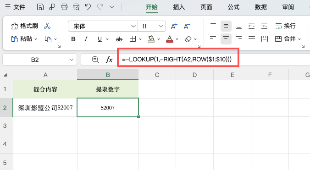Click the Increase Indent icon
The height and width of the screenshot is (170, 310).
(x=264, y=26)
